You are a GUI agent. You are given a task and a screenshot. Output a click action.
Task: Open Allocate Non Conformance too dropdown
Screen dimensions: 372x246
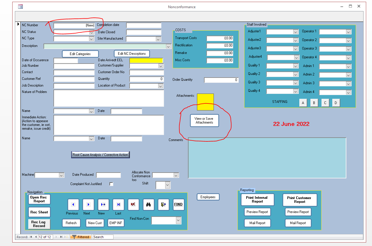pyautogui.click(x=176, y=175)
